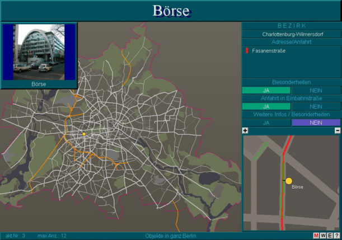Choose NEIN under Anfahrt in Einbahnstraße

pyautogui.click(x=316, y=106)
